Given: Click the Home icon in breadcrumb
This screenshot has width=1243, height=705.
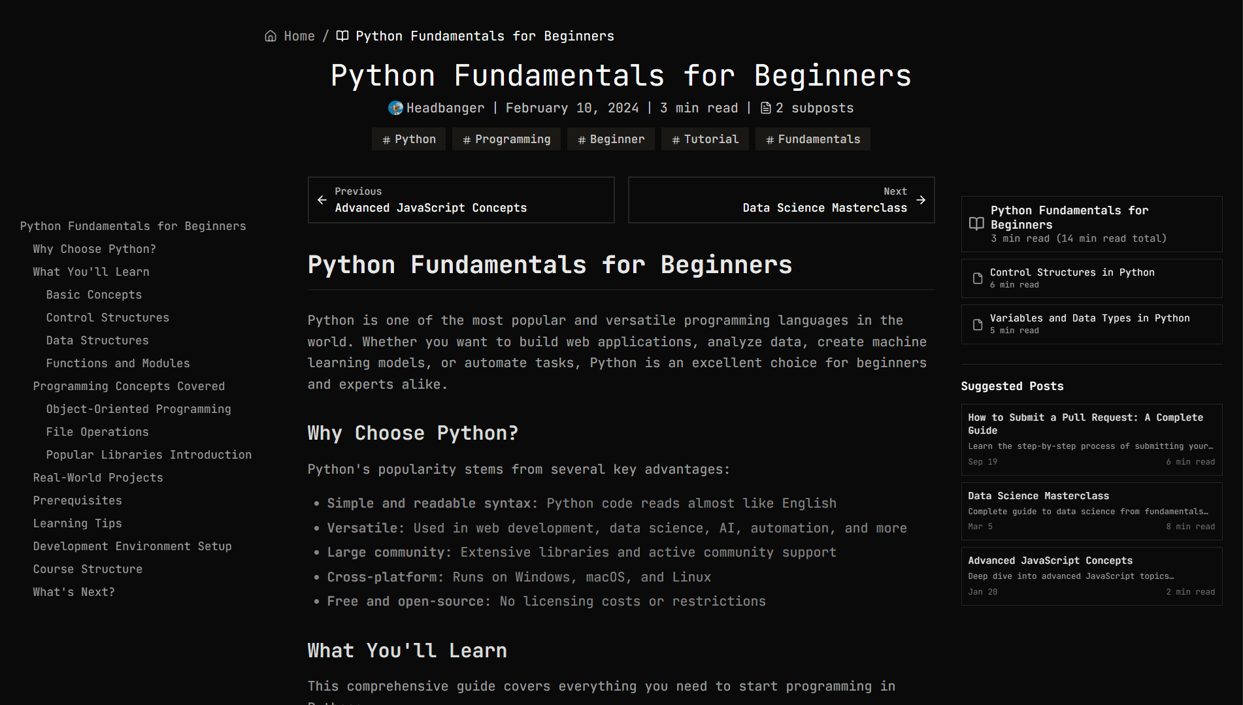Looking at the screenshot, I should pyautogui.click(x=271, y=36).
